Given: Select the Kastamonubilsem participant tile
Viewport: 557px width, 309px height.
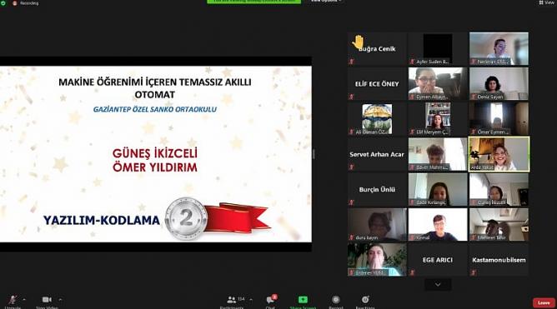Looking at the screenshot, I should click(x=499, y=260).
